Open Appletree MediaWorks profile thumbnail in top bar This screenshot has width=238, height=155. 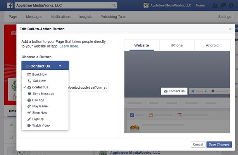tap(146, 5)
